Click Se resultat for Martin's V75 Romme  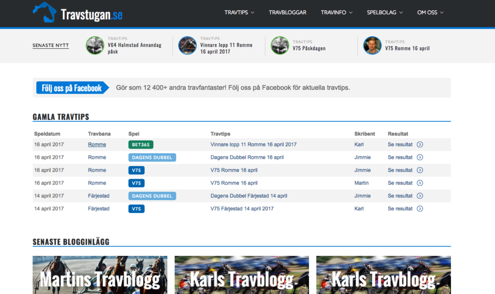[400, 183]
